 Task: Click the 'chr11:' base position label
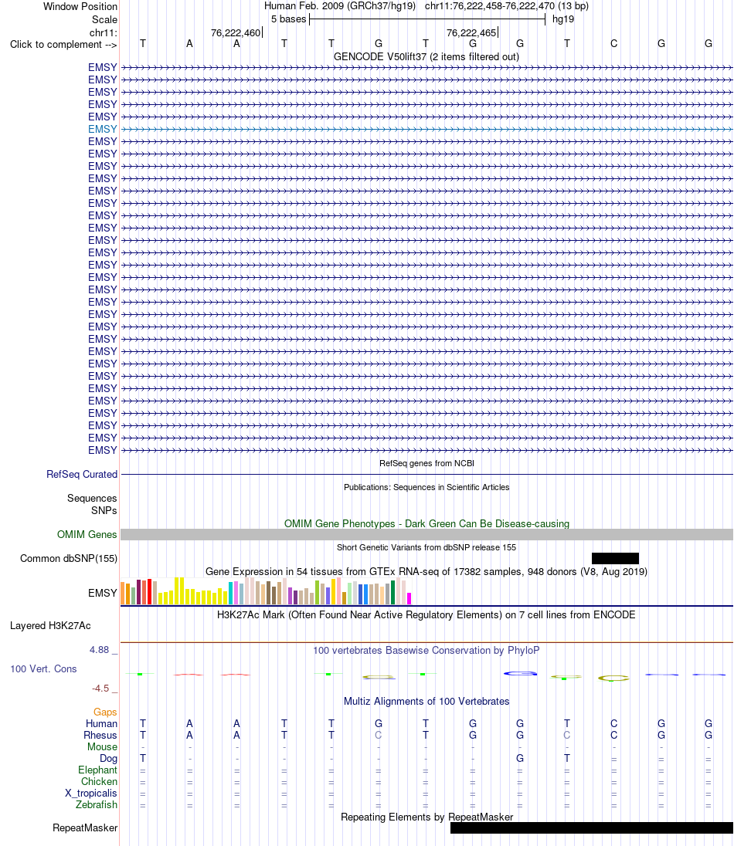pyautogui.click(x=104, y=33)
